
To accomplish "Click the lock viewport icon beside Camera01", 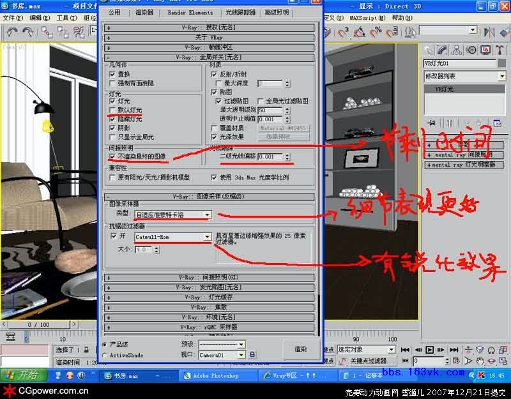I will [252, 354].
